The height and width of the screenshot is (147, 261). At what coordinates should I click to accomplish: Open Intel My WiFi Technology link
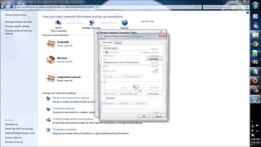click(x=19, y=129)
